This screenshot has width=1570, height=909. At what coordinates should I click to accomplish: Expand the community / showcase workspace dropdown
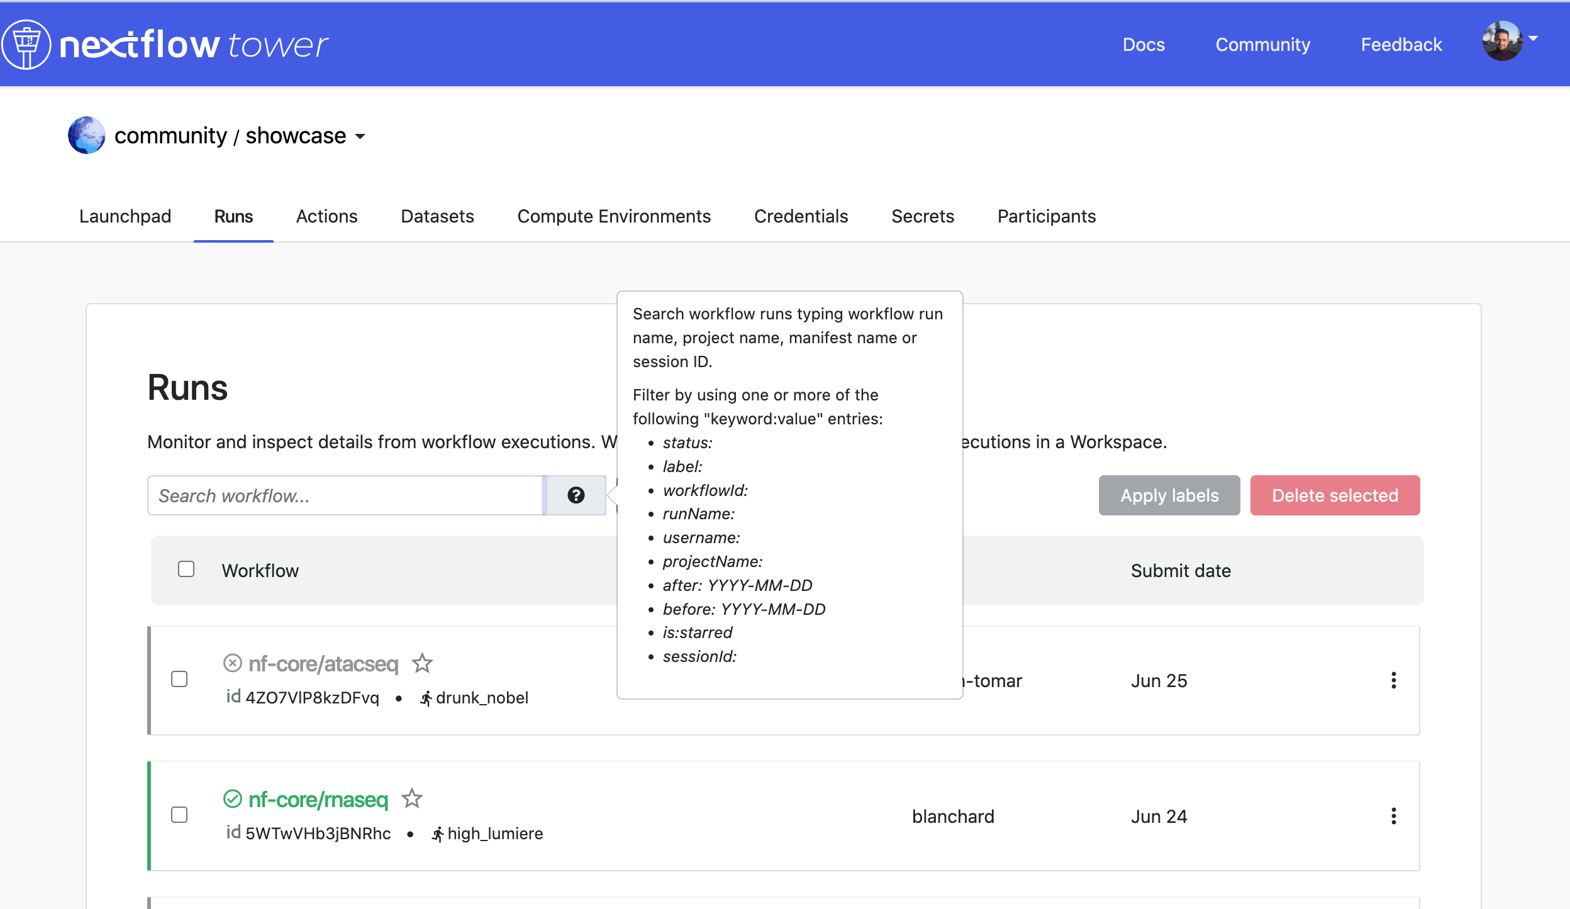point(360,136)
